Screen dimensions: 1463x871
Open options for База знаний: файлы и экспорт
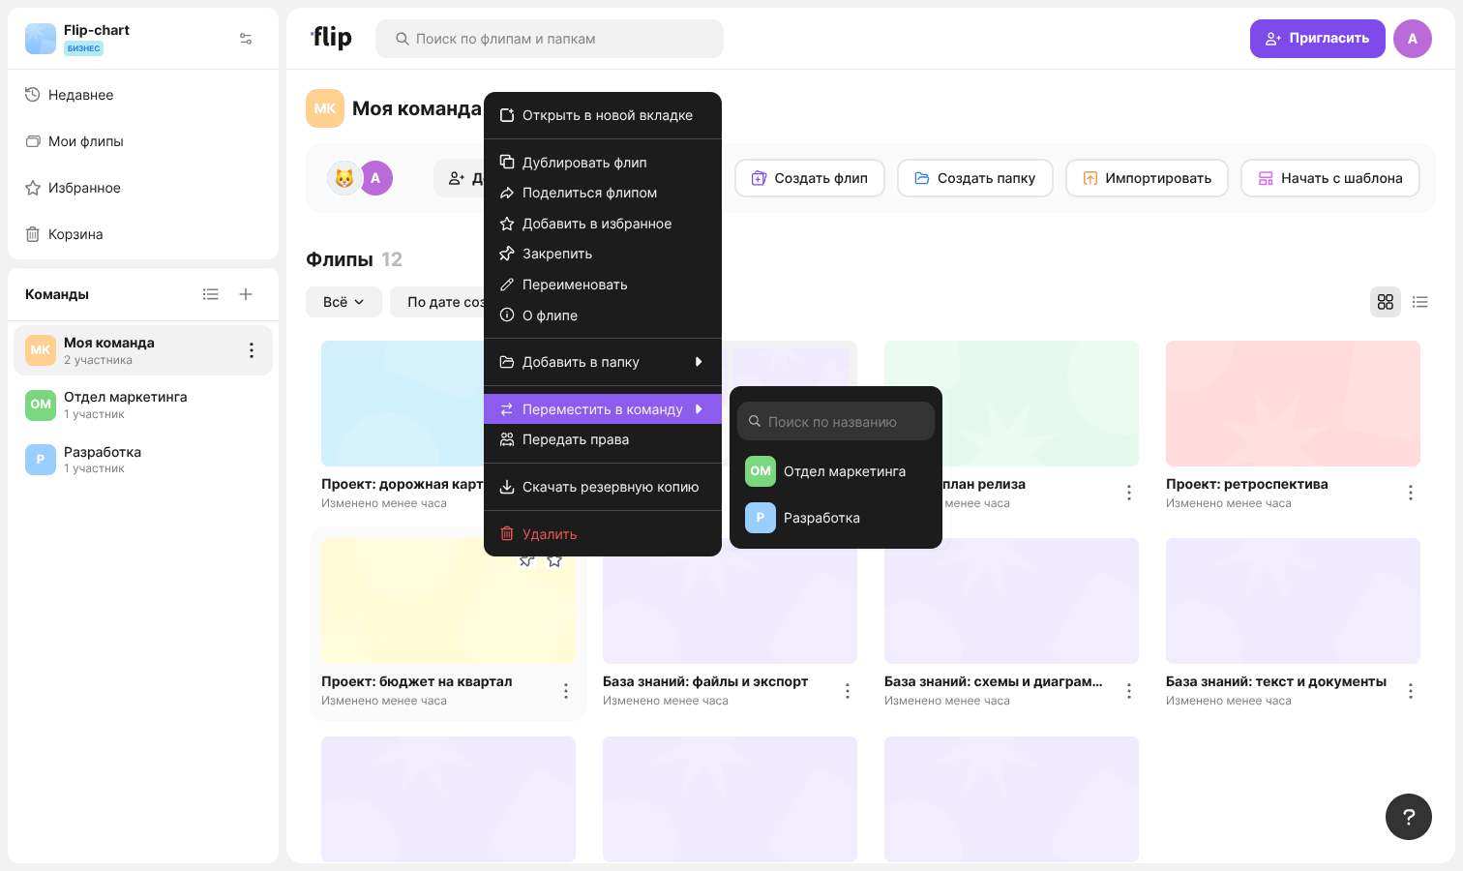848,691
